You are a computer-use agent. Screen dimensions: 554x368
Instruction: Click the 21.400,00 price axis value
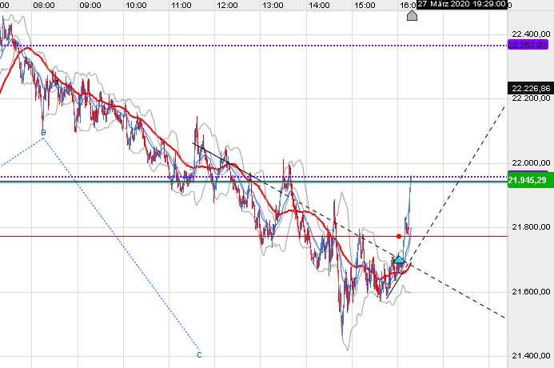click(531, 356)
